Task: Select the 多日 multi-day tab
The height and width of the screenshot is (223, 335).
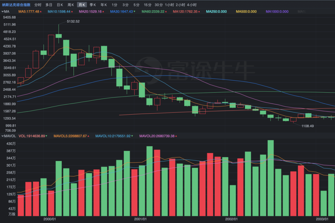Action: [49, 5]
